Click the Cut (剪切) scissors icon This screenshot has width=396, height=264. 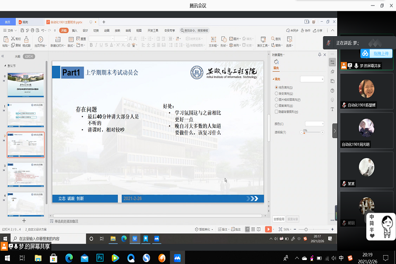tap(13, 39)
